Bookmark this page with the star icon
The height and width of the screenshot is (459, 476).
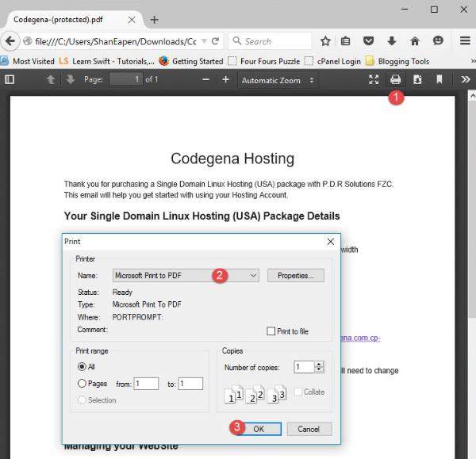tap(325, 41)
